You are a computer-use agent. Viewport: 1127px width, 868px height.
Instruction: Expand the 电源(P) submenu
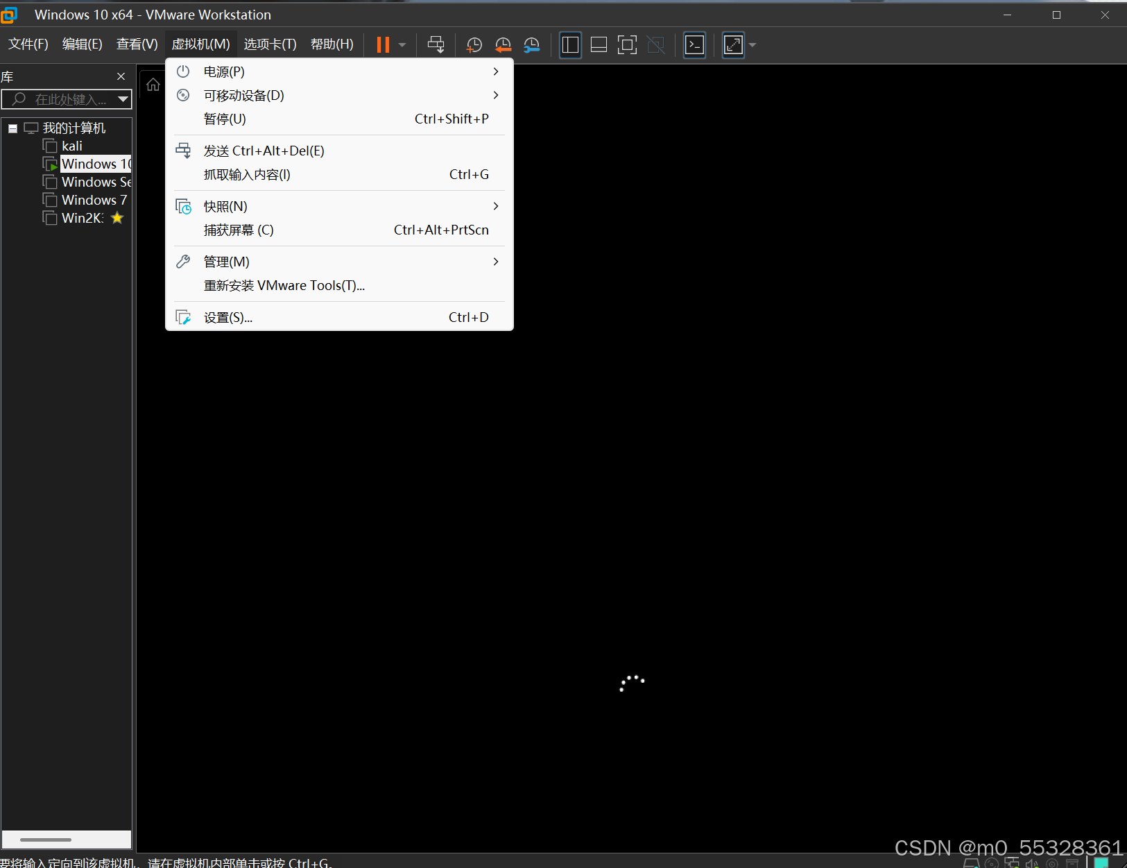click(339, 71)
